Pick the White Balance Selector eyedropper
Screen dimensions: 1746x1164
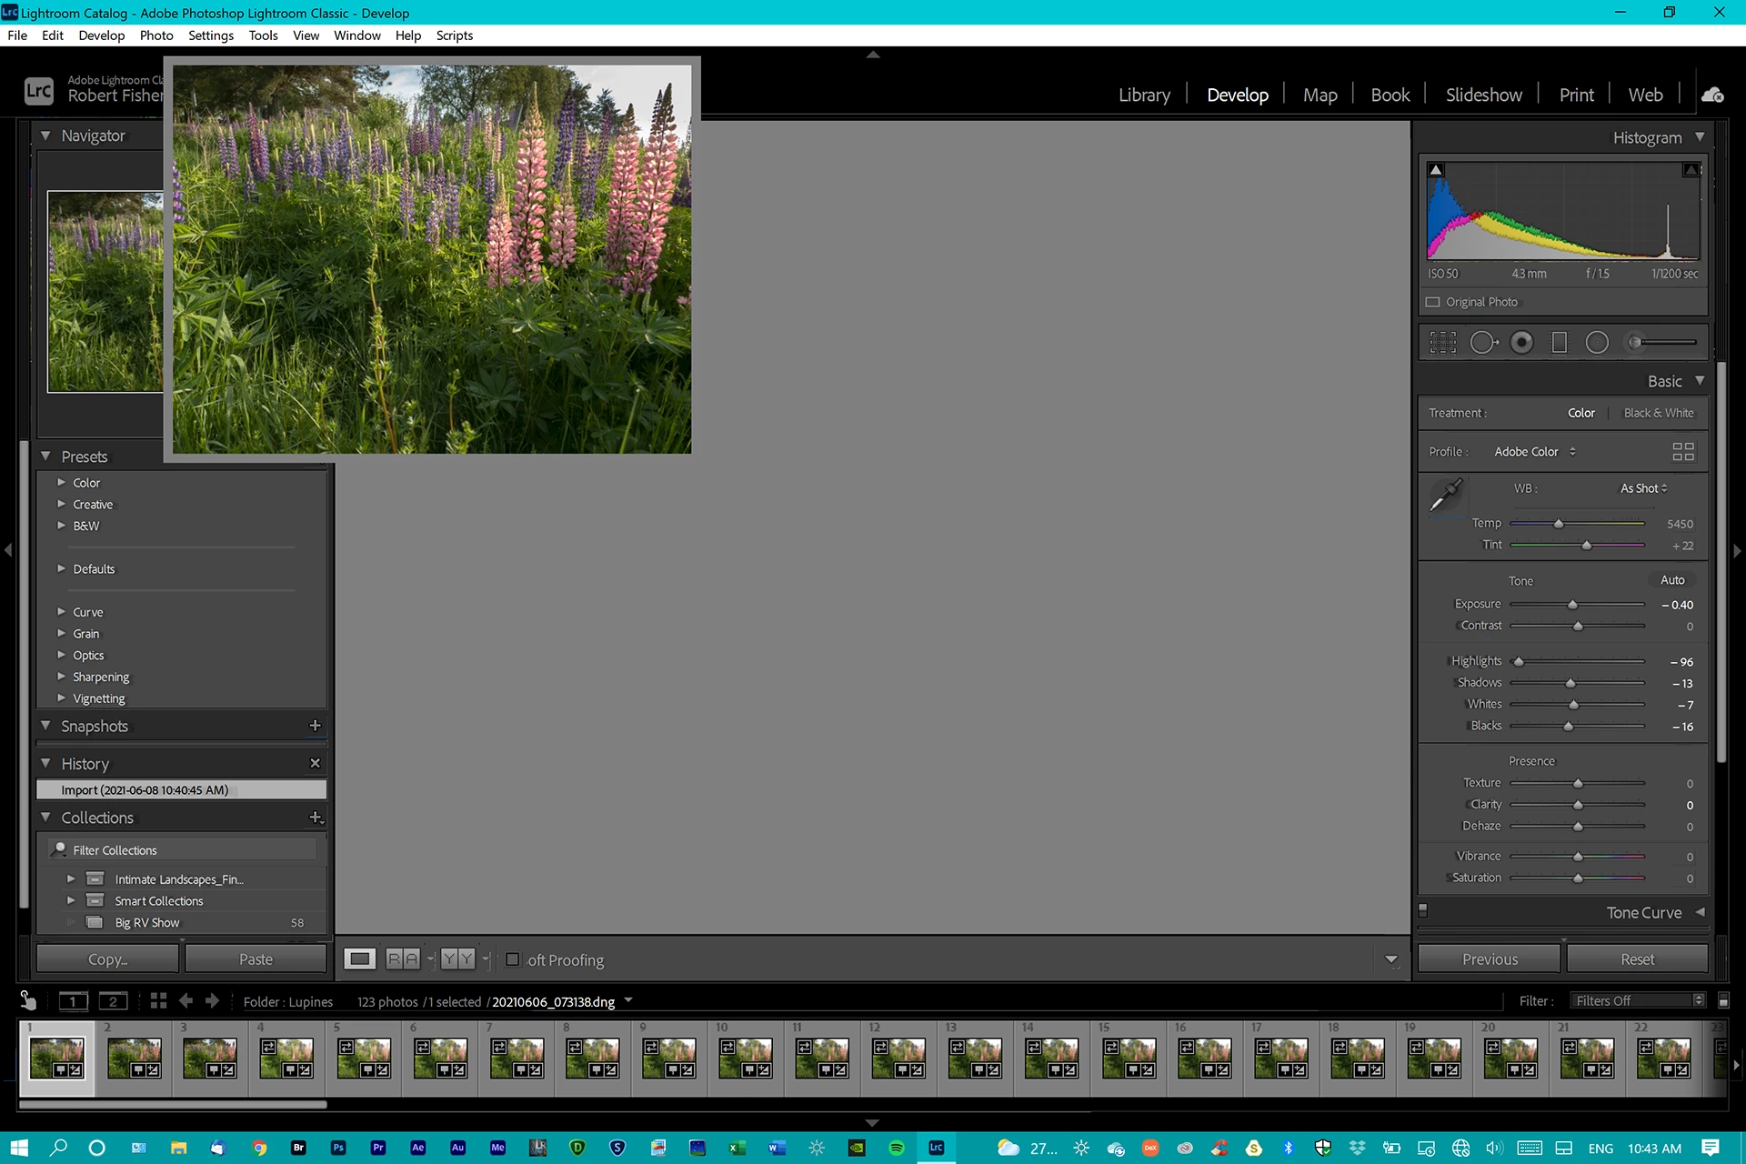pyautogui.click(x=1445, y=496)
